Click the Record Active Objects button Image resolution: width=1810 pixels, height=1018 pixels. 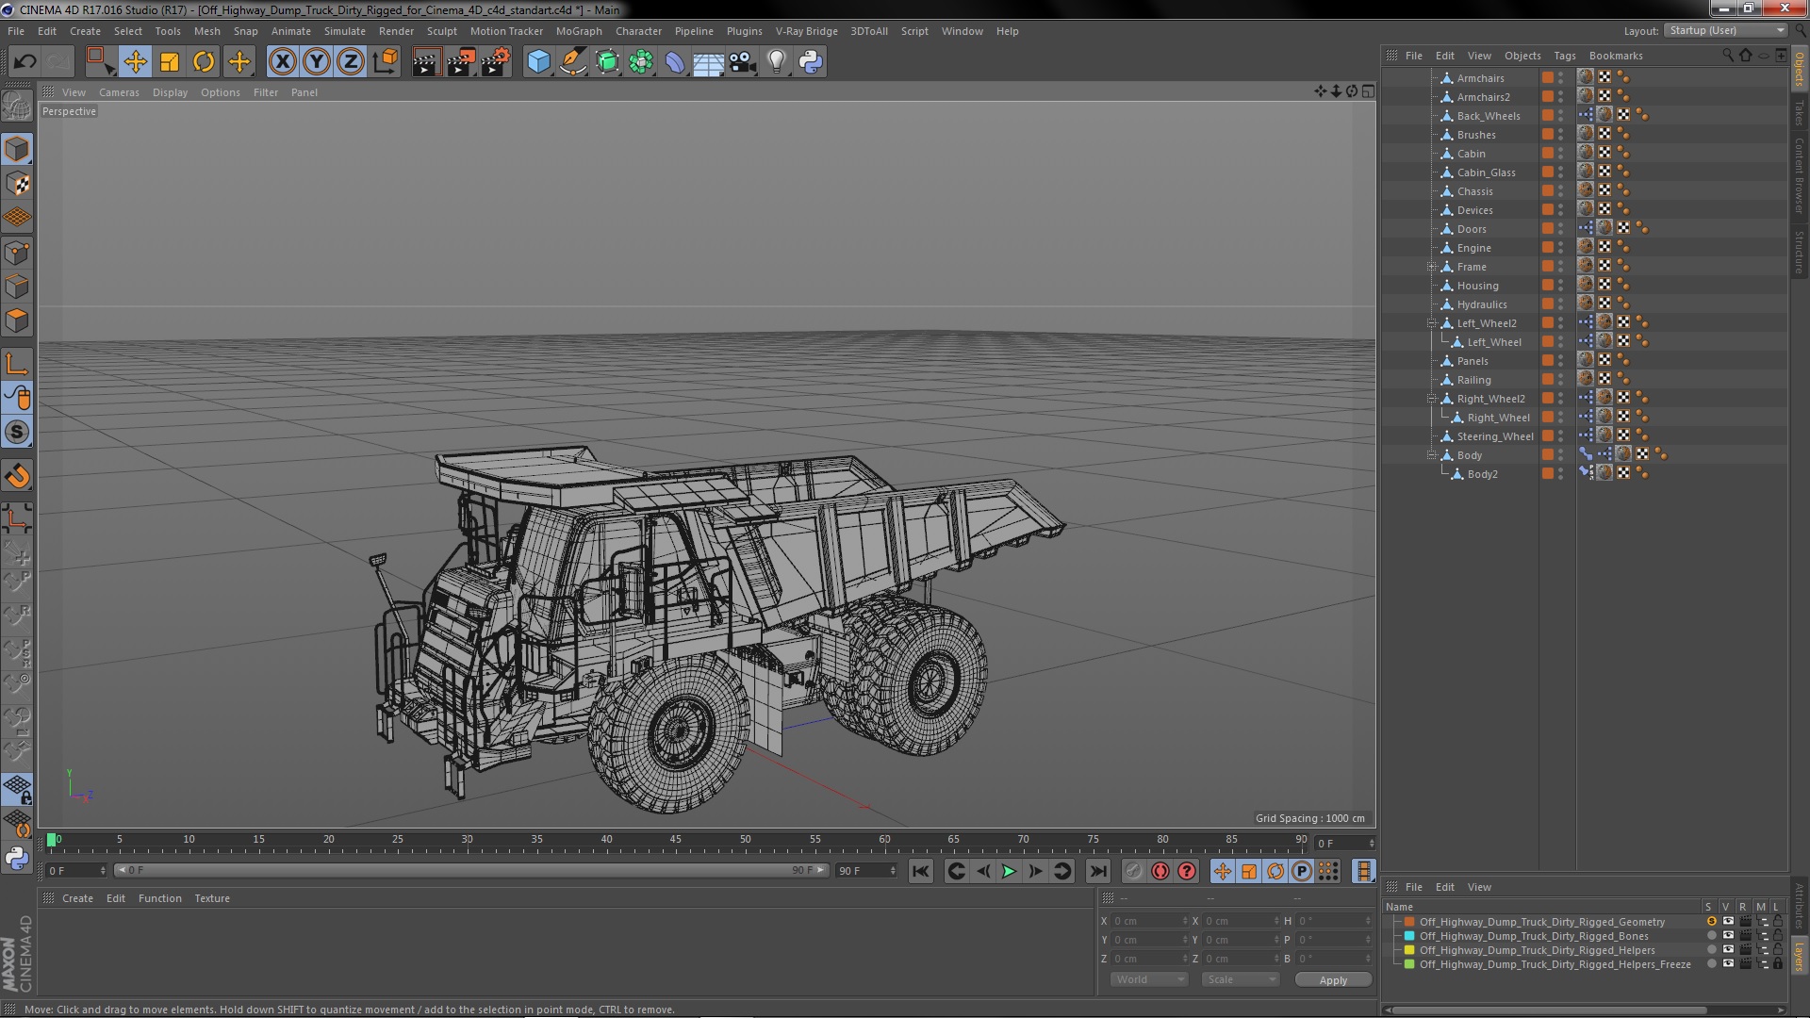click(x=1133, y=871)
